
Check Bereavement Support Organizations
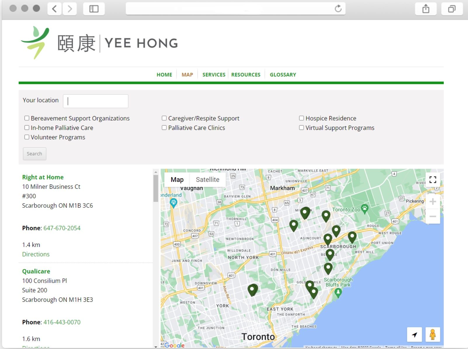pyautogui.click(x=27, y=118)
